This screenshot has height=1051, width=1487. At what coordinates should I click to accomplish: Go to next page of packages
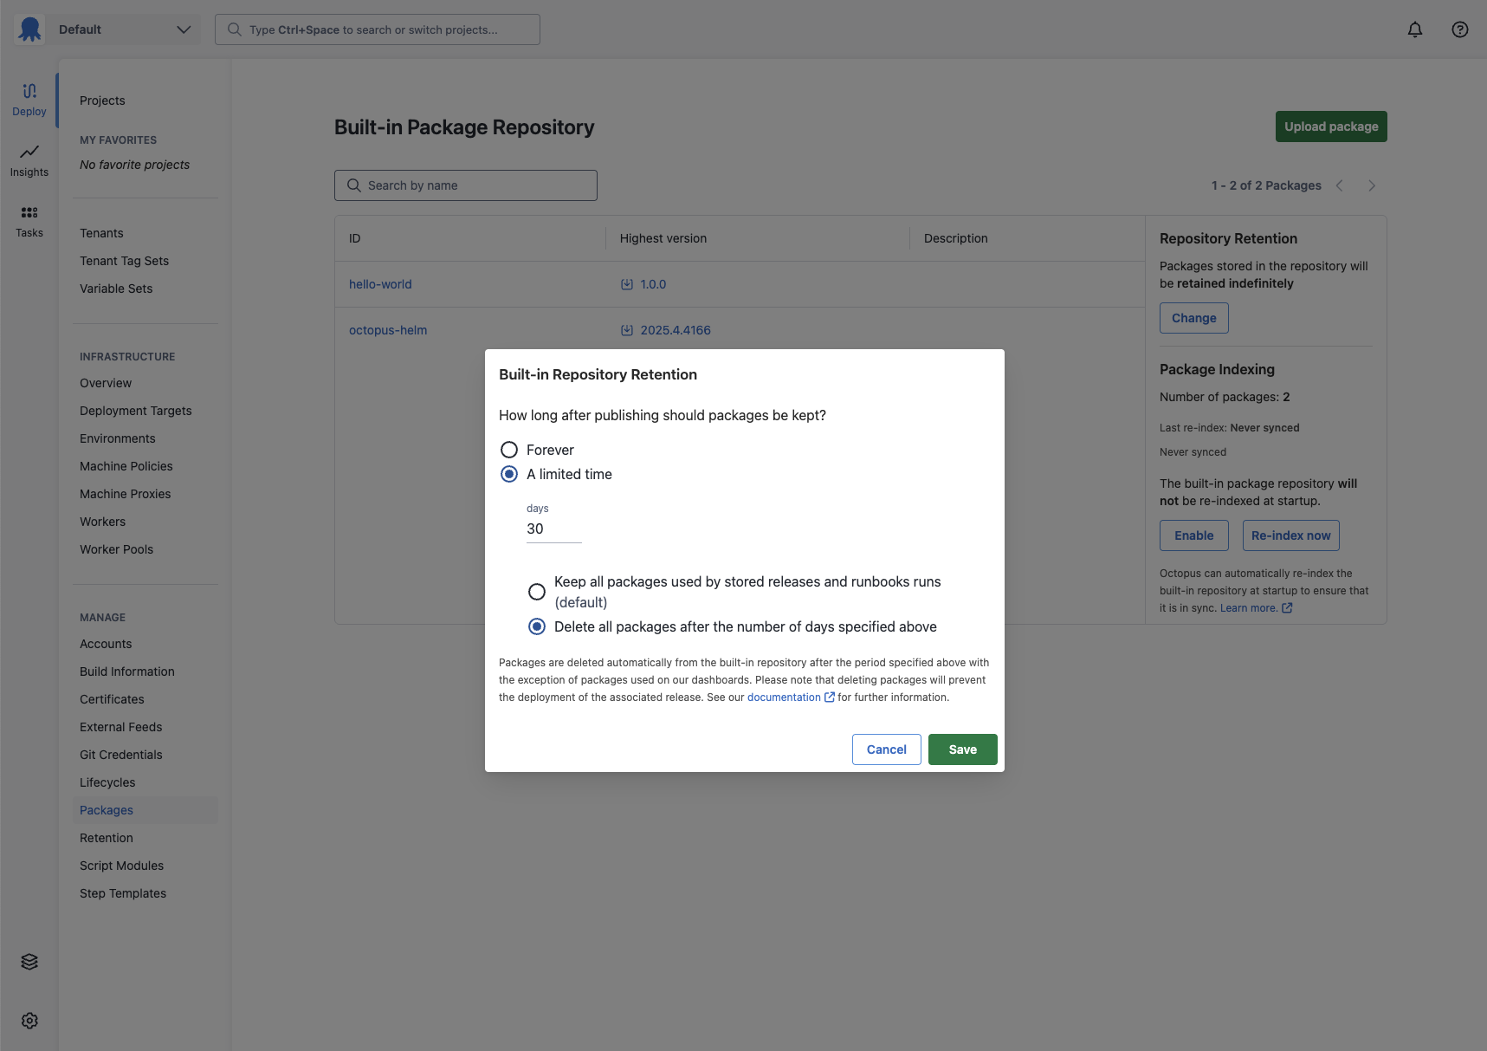click(1372, 185)
